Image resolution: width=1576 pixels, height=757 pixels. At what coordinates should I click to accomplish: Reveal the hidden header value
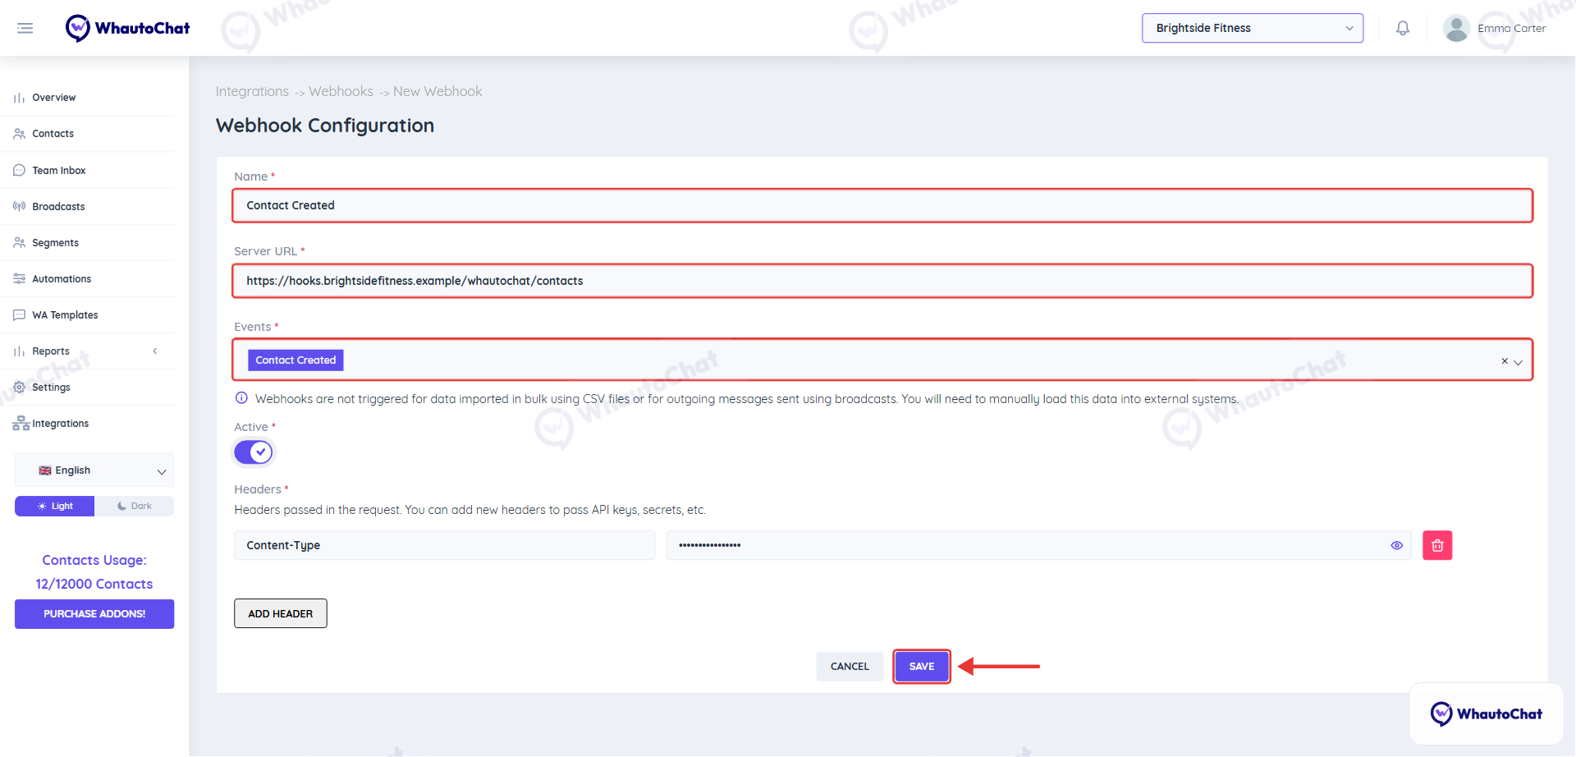click(1396, 545)
